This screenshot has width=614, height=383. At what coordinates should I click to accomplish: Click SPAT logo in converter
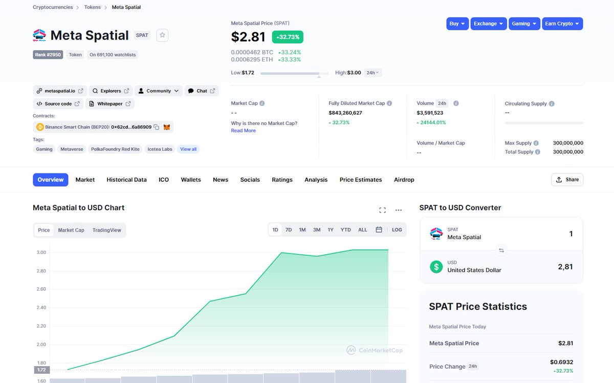(x=436, y=234)
